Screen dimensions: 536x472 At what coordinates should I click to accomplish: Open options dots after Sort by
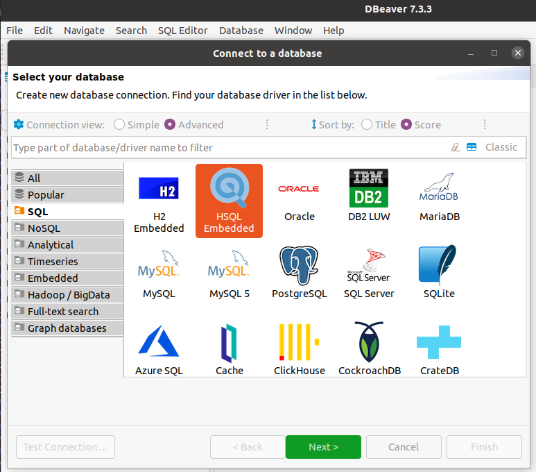point(485,124)
